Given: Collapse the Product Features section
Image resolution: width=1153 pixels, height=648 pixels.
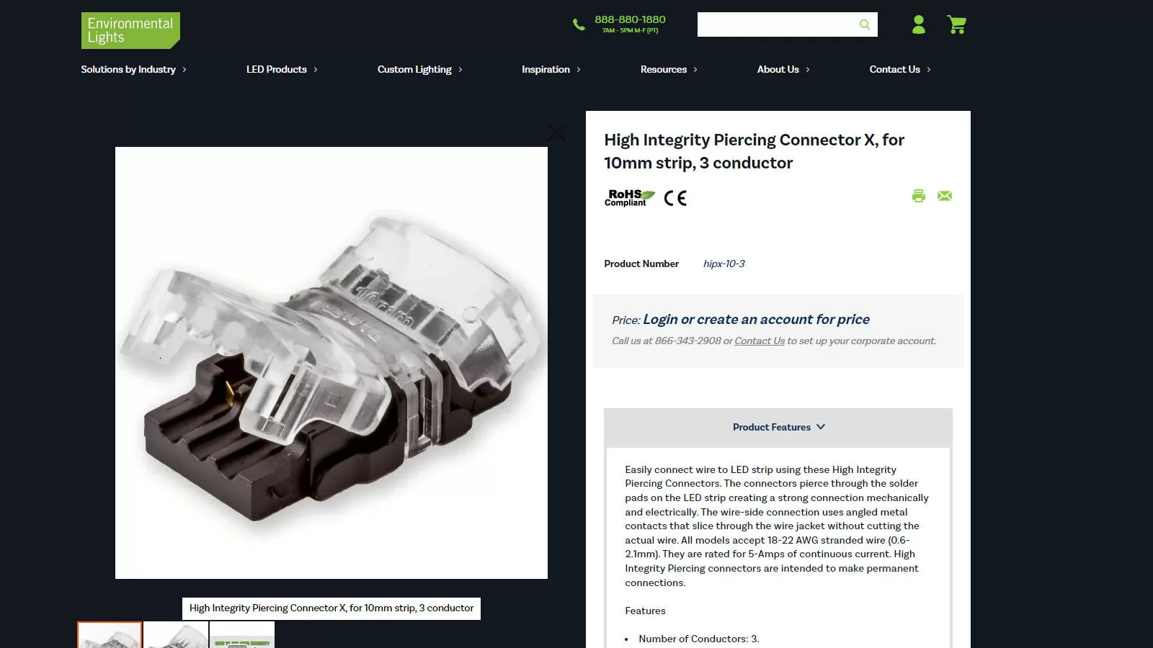Looking at the screenshot, I should (x=778, y=427).
